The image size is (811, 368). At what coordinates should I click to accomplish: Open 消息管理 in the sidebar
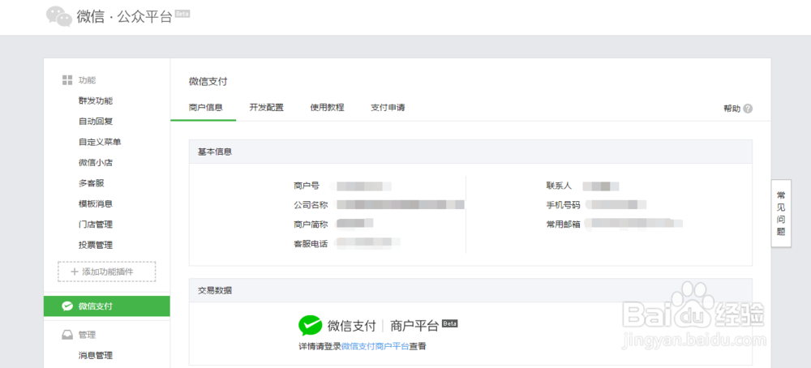tap(96, 355)
